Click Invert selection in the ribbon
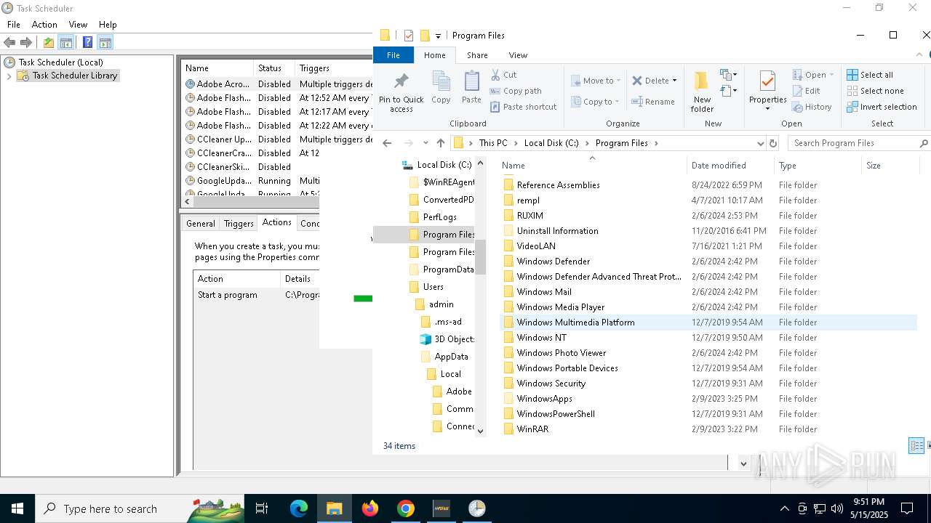The width and height of the screenshot is (931, 523). 882,107
